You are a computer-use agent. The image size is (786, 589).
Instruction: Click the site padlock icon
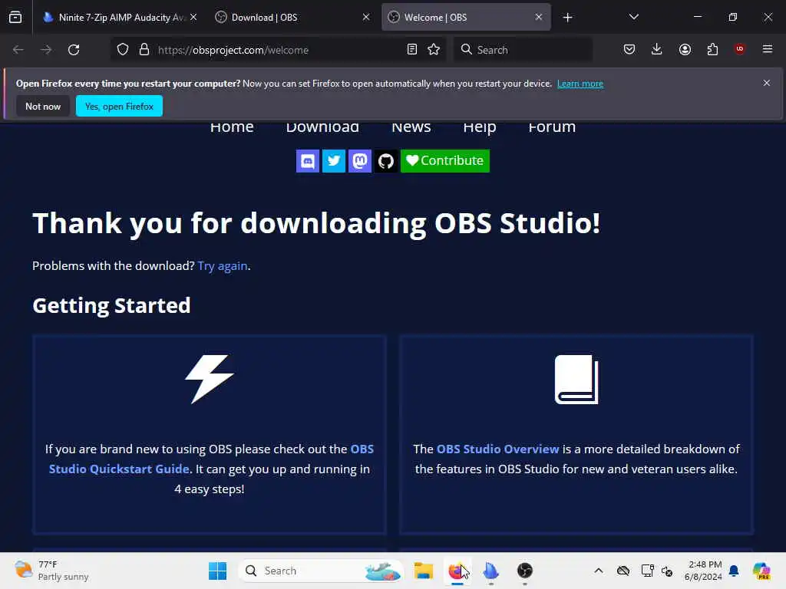(x=144, y=50)
